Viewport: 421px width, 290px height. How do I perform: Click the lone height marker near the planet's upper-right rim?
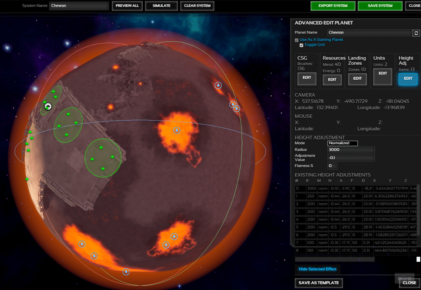pos(218,85)
